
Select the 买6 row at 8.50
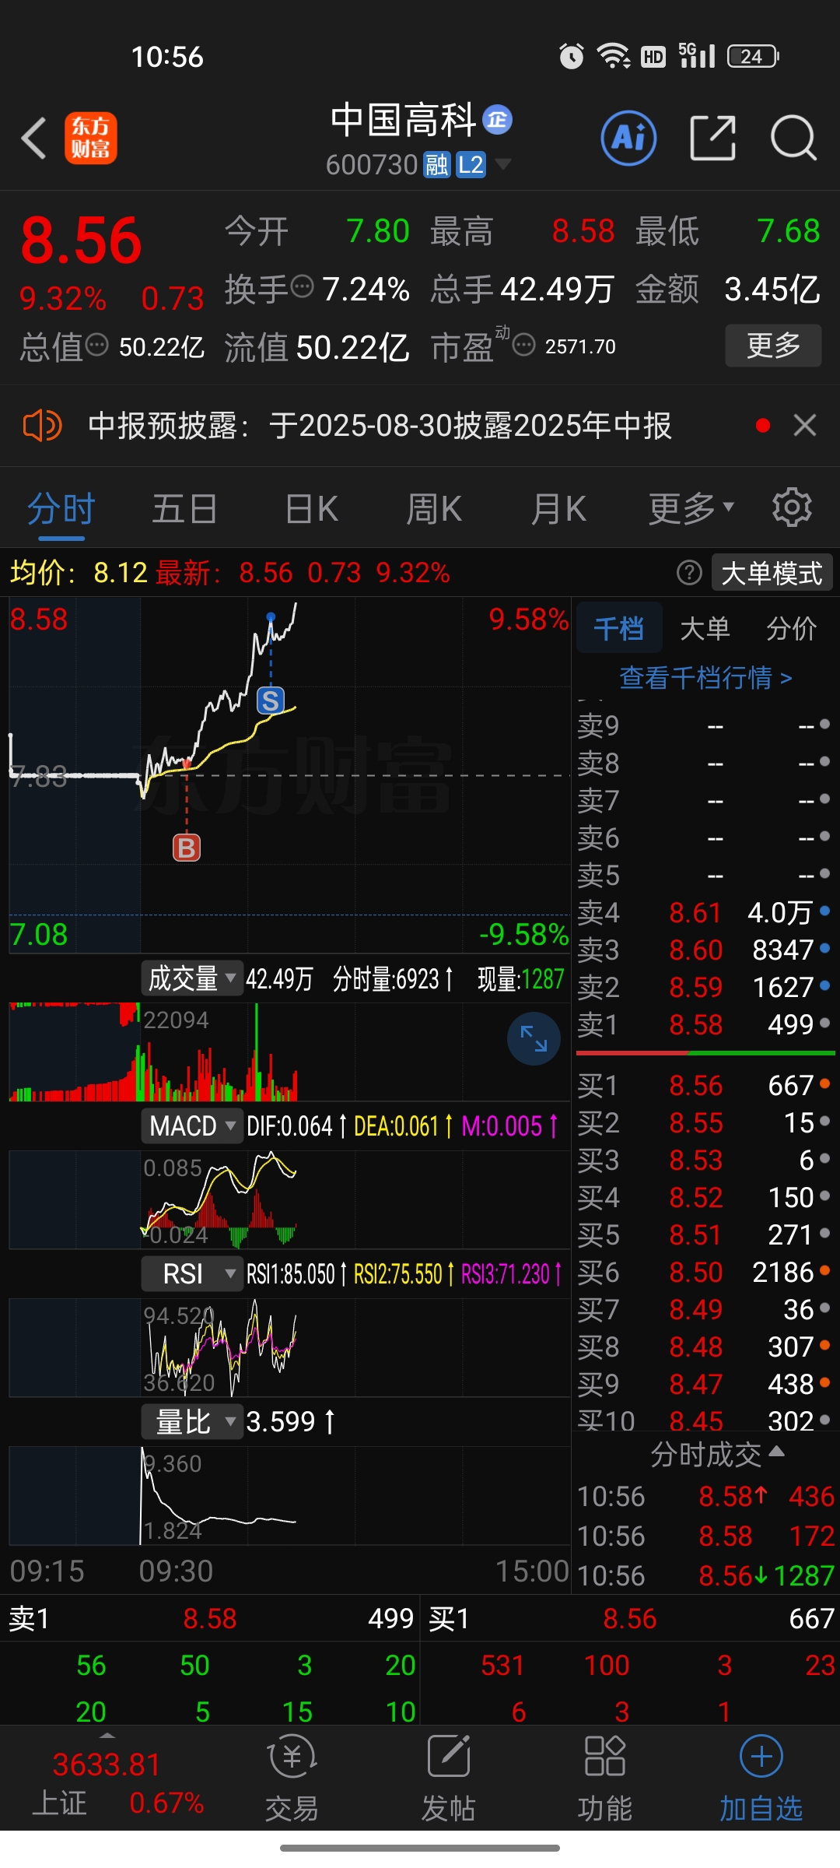[x=705, y=1272]
